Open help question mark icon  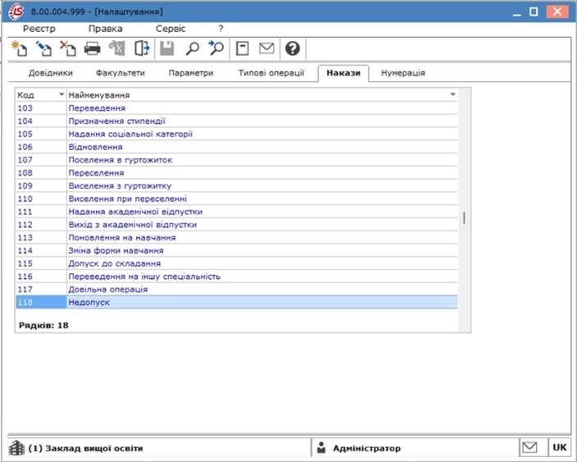click(293, 48)
